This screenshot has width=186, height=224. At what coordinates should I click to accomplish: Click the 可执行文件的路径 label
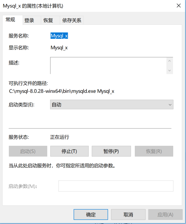click(x=28, y=83)
